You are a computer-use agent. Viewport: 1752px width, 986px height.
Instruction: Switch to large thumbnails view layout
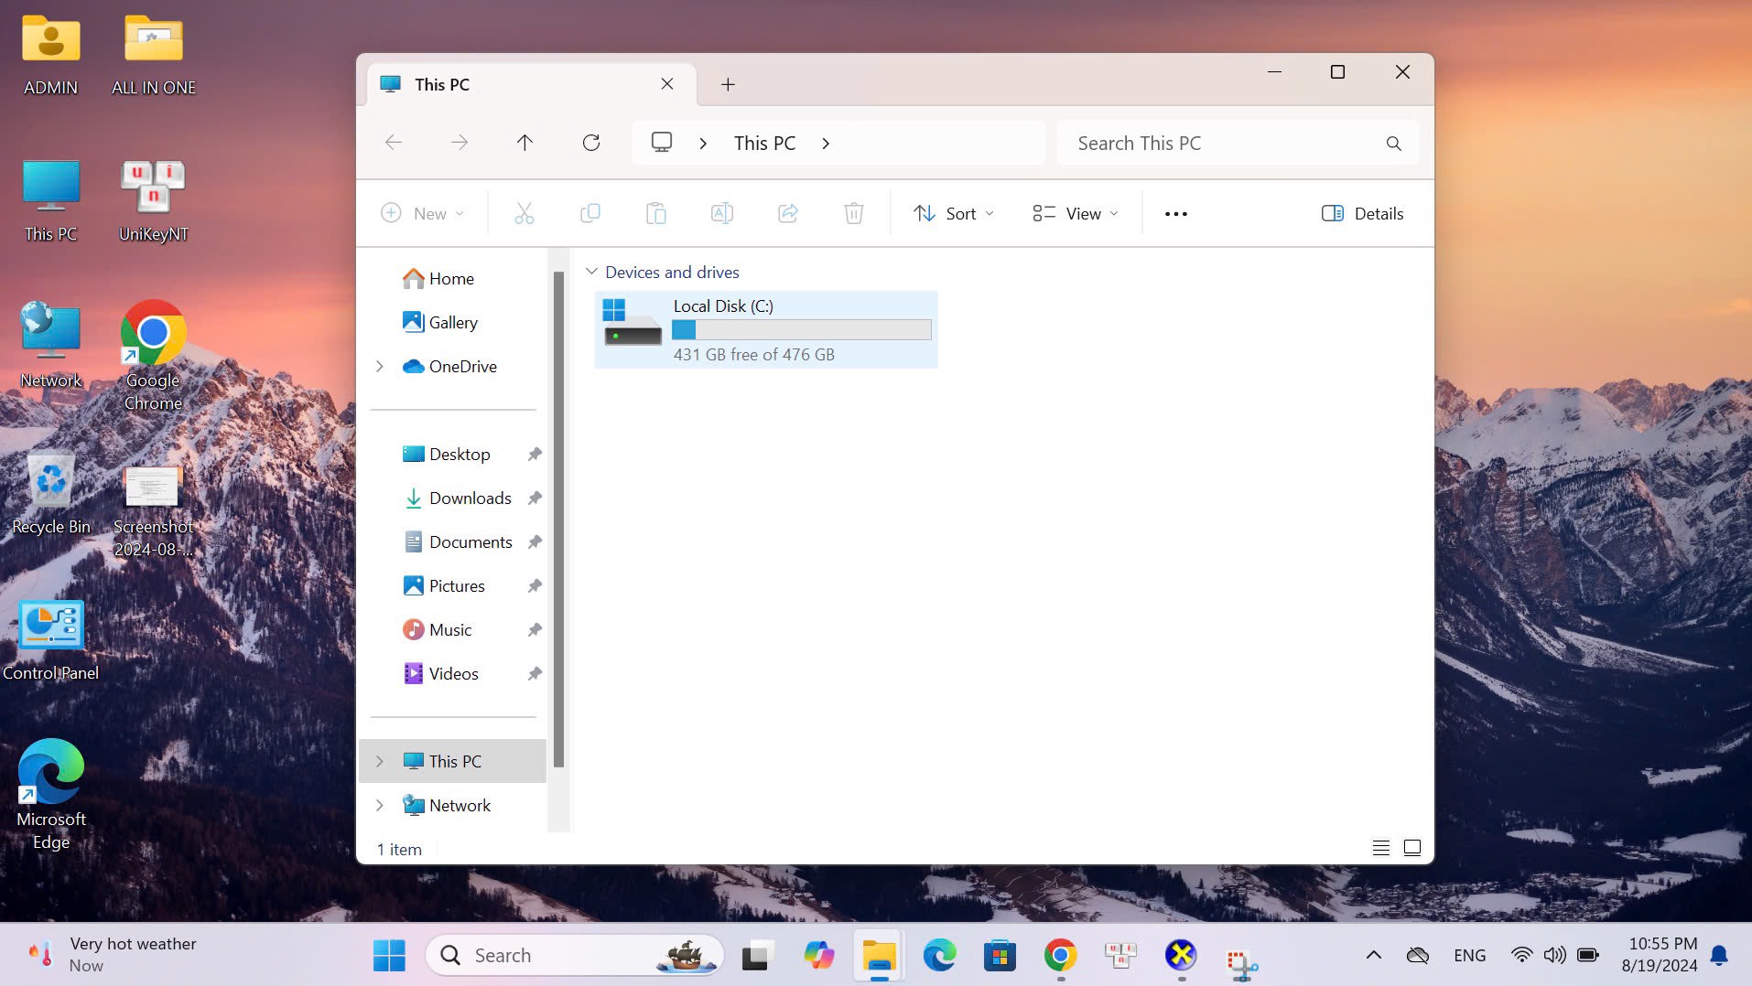coord(1412,848)
